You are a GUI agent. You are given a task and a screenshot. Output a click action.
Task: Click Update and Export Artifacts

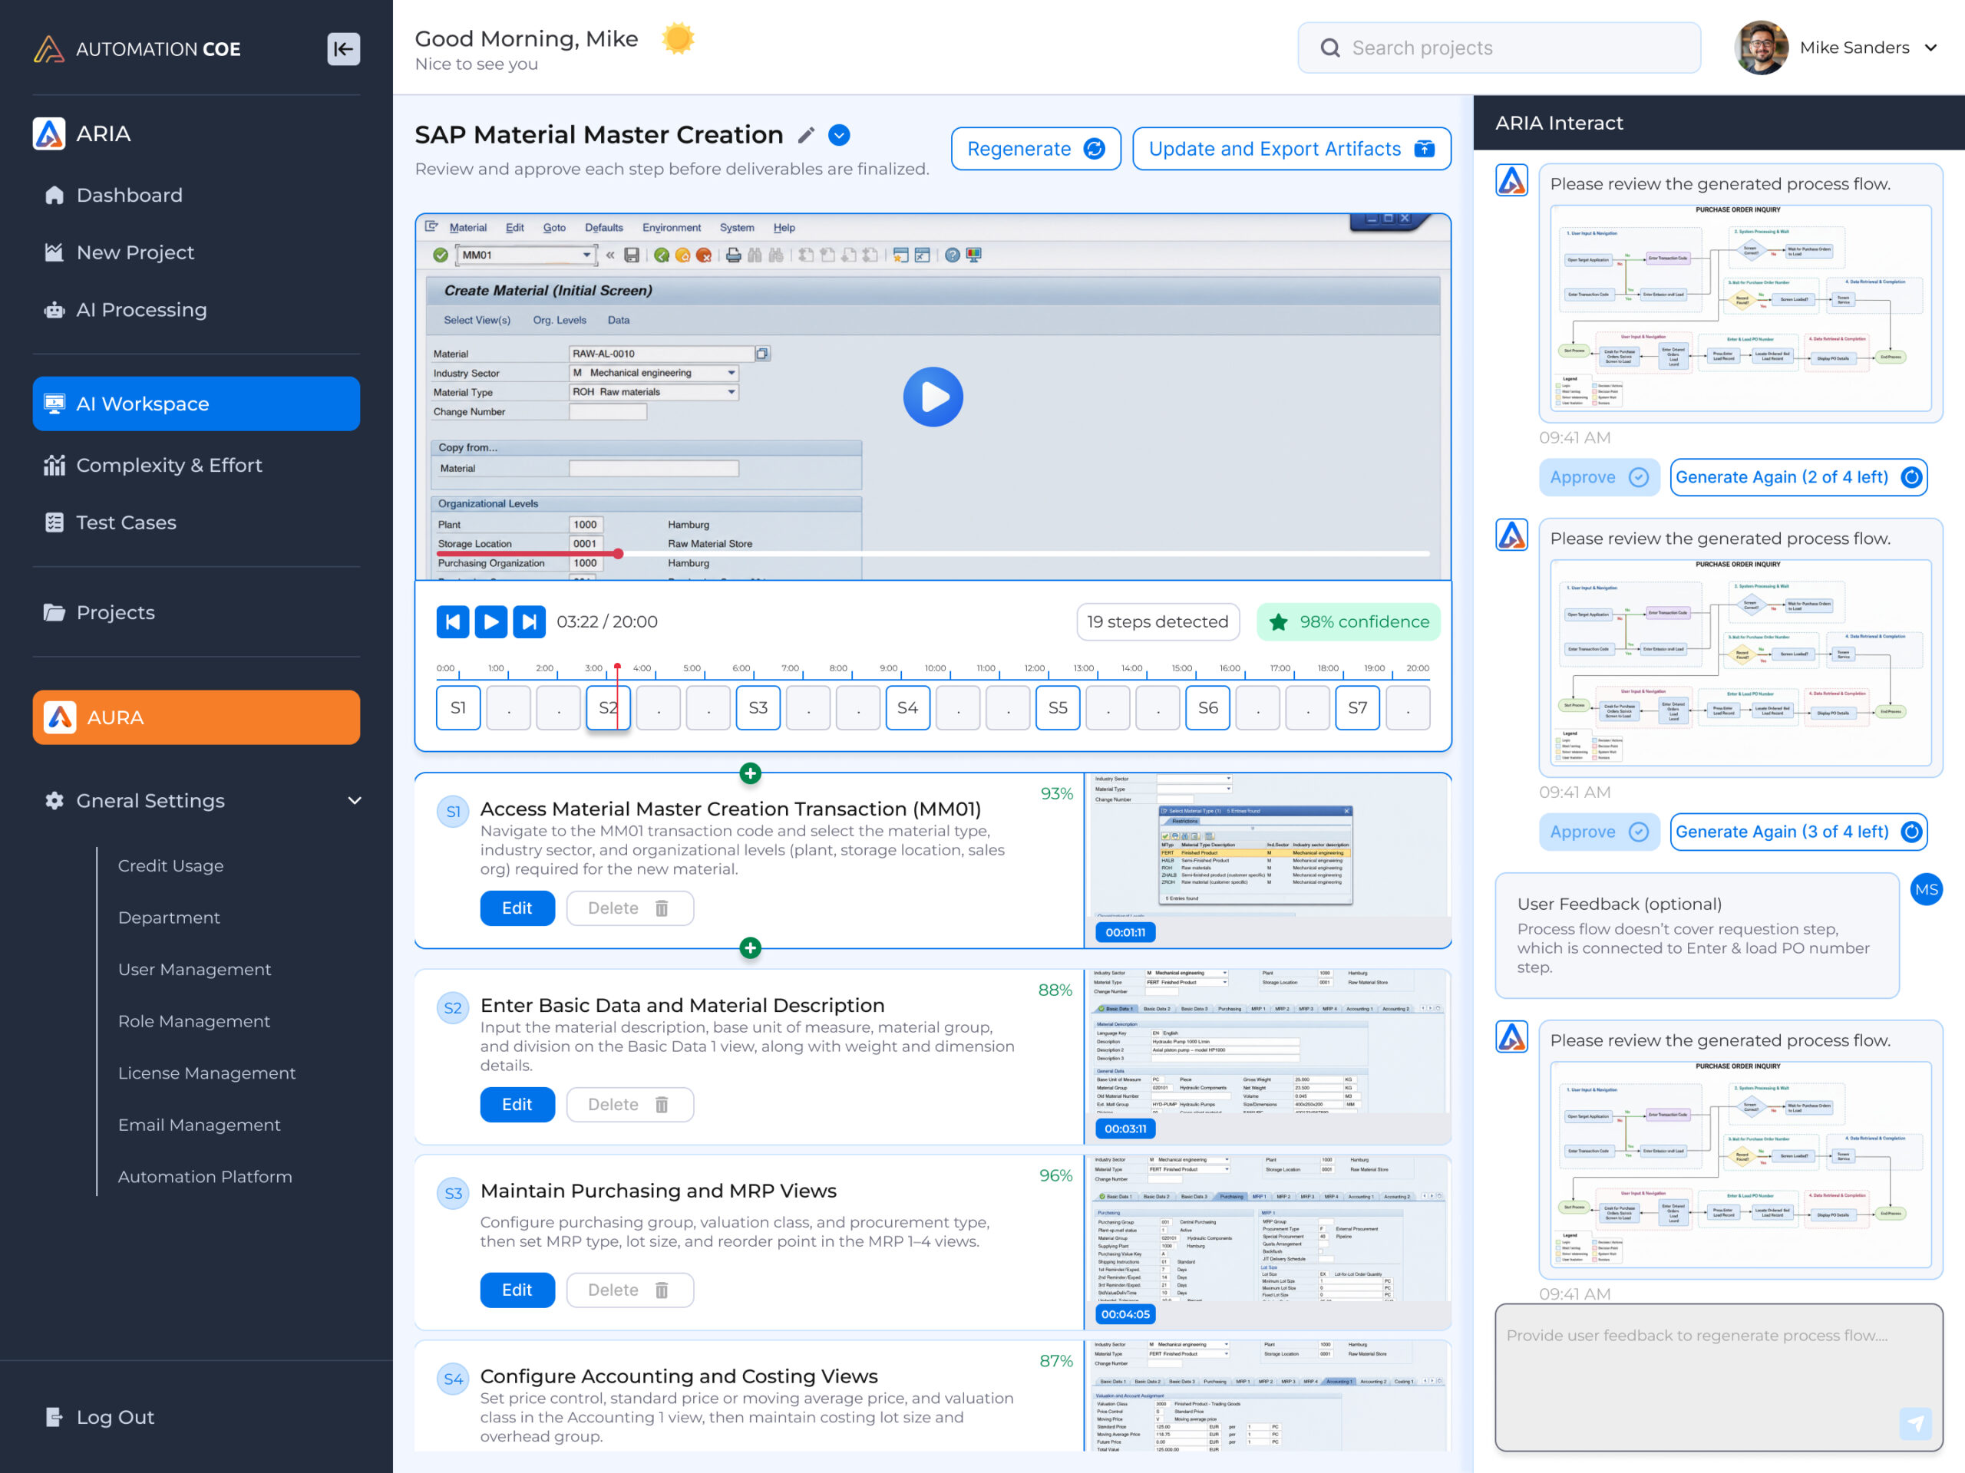[1291, 149]
